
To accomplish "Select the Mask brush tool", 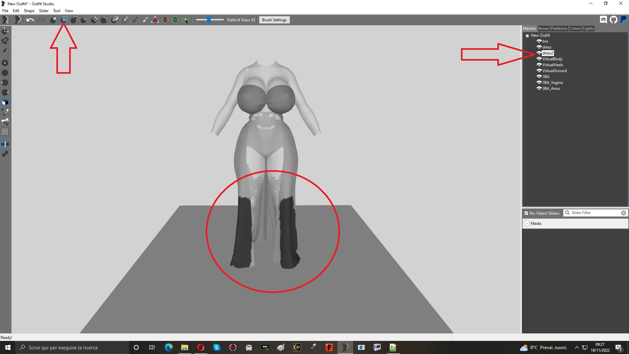I will 64,20.
